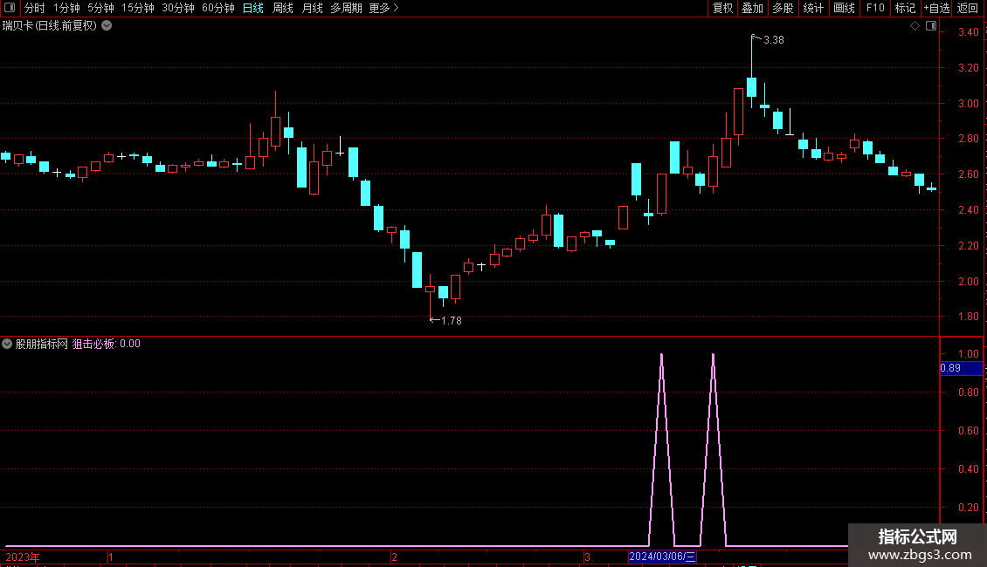Click the 2024/03/06/三 date marker
The height and width of the screenshot is (567, 987).
point(662,557)
